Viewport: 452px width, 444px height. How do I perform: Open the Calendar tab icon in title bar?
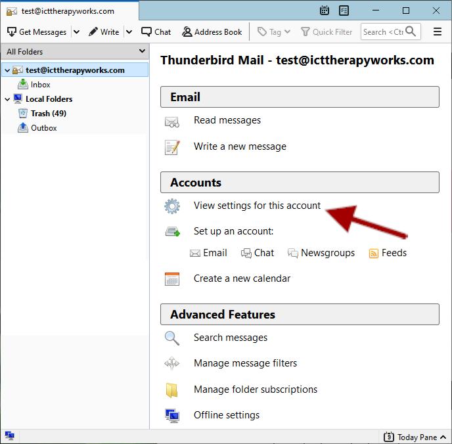[x=325, y=11]
